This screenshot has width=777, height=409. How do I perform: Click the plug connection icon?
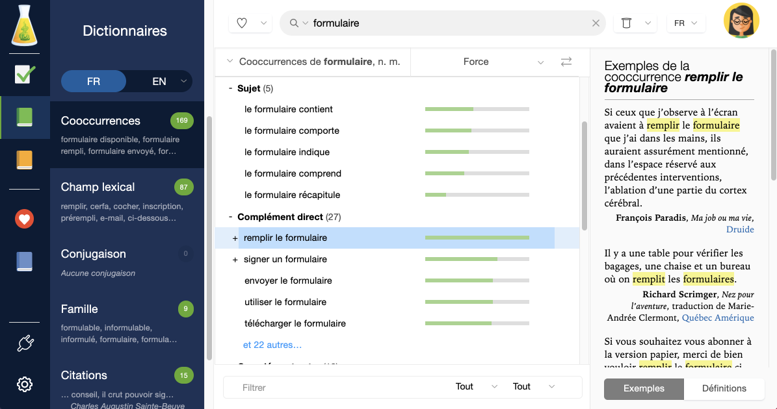[x=25, y=343]
